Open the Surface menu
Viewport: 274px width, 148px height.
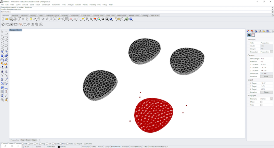pos(25,5)
